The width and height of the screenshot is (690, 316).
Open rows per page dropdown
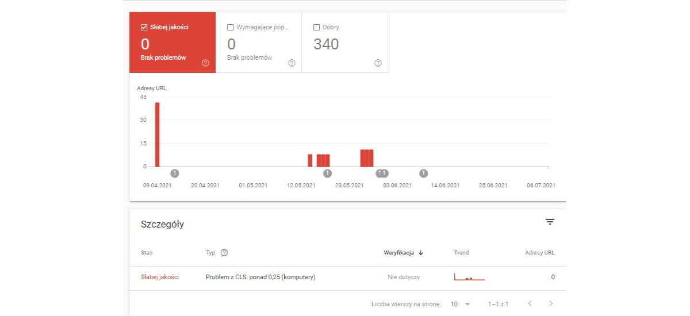461,303
